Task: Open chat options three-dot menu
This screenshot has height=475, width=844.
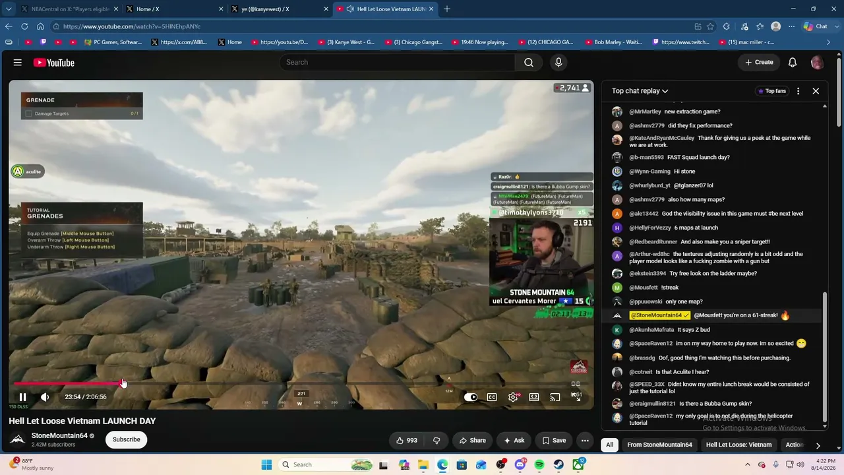Action: (x=798, y=91)
